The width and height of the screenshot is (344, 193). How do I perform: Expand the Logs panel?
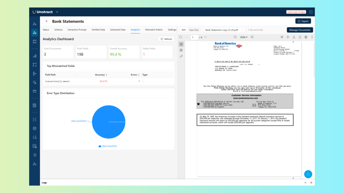point(305,183)
